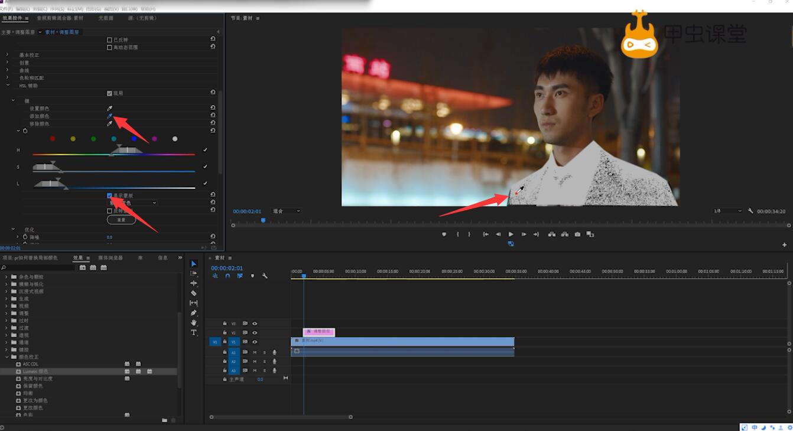Lock track V2
793x431 pixels.
(225, 332)
